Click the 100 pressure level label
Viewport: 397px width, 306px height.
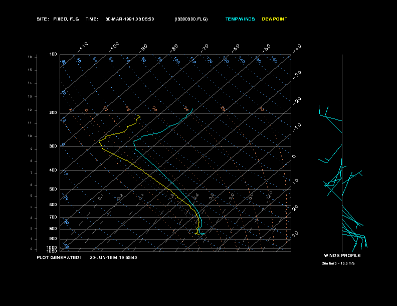[53, 54]
